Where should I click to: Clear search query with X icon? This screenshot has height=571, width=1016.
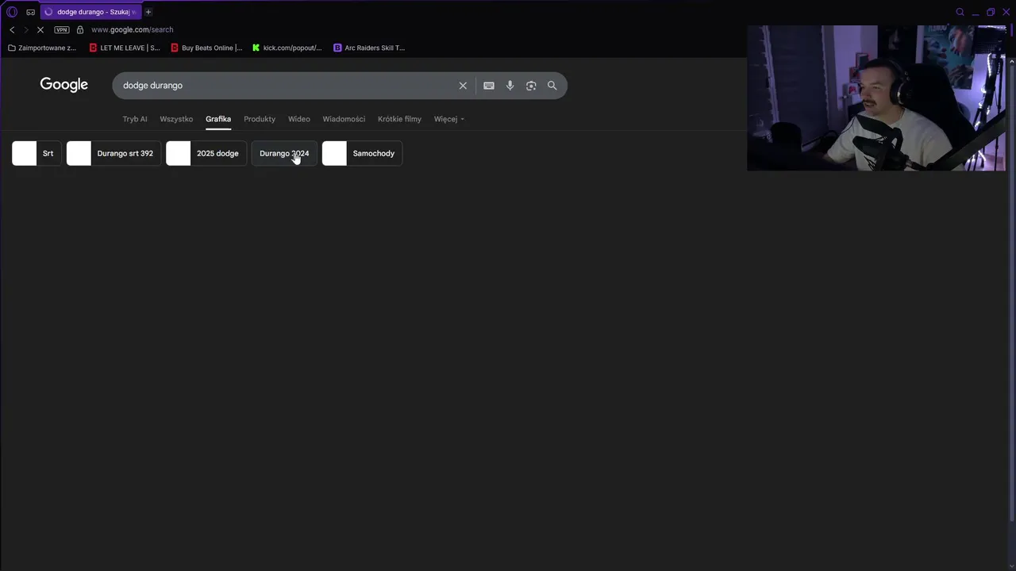point(463,86)
